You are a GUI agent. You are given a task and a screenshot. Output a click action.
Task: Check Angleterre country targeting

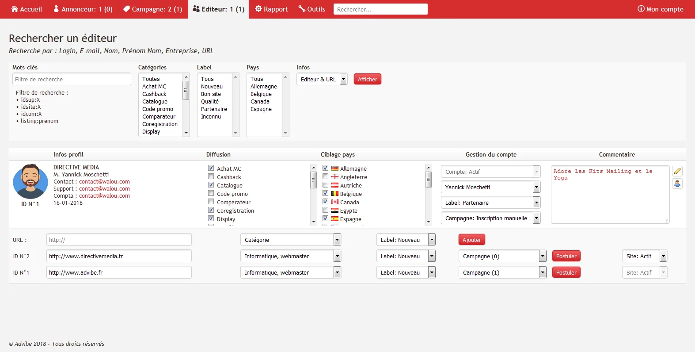pyautogui.click(x=326, y=176)
